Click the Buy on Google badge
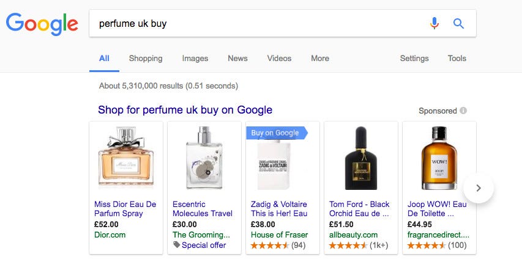This screenshot has width=522, height=265. pyautogui.click(x=275, y=133)
